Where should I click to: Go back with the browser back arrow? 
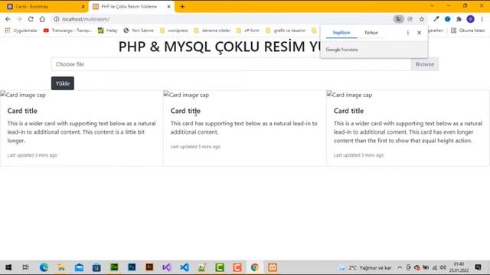tap(8, 19)
